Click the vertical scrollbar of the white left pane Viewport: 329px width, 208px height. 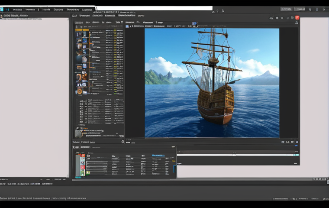(68, 97)
